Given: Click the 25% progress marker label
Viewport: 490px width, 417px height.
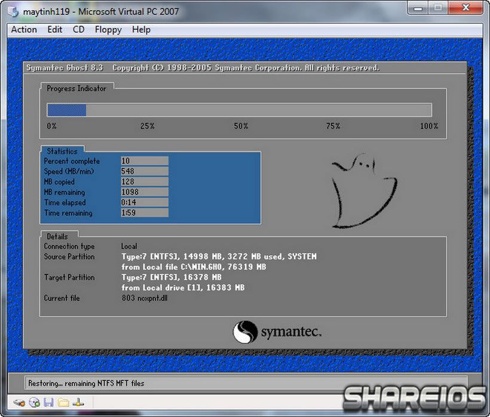Looking at the screenshot, I should click(x=147, y=126).
